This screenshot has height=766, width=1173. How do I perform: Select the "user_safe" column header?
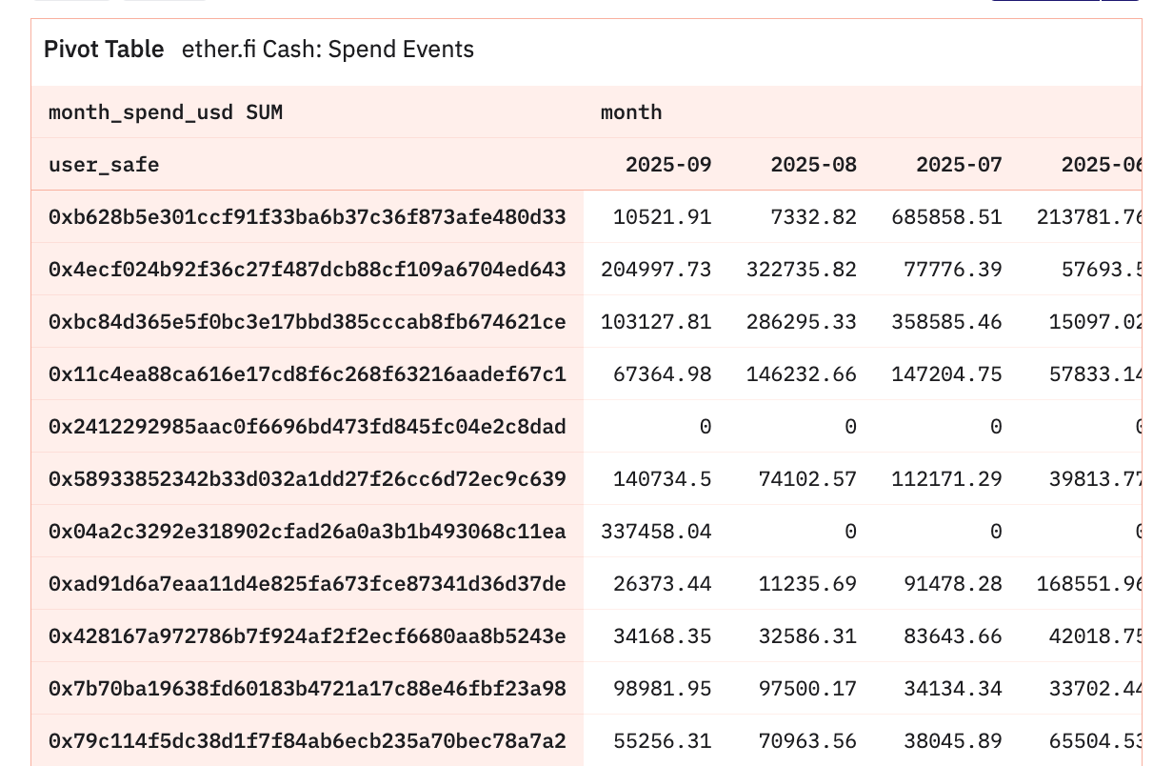[104, 165]
